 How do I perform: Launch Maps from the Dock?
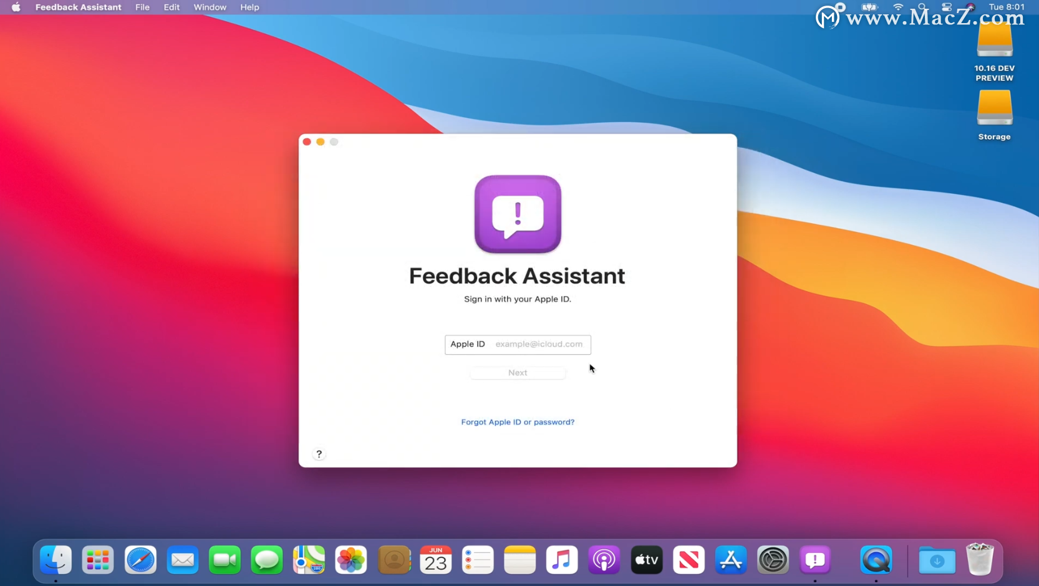tap(309, 560)
